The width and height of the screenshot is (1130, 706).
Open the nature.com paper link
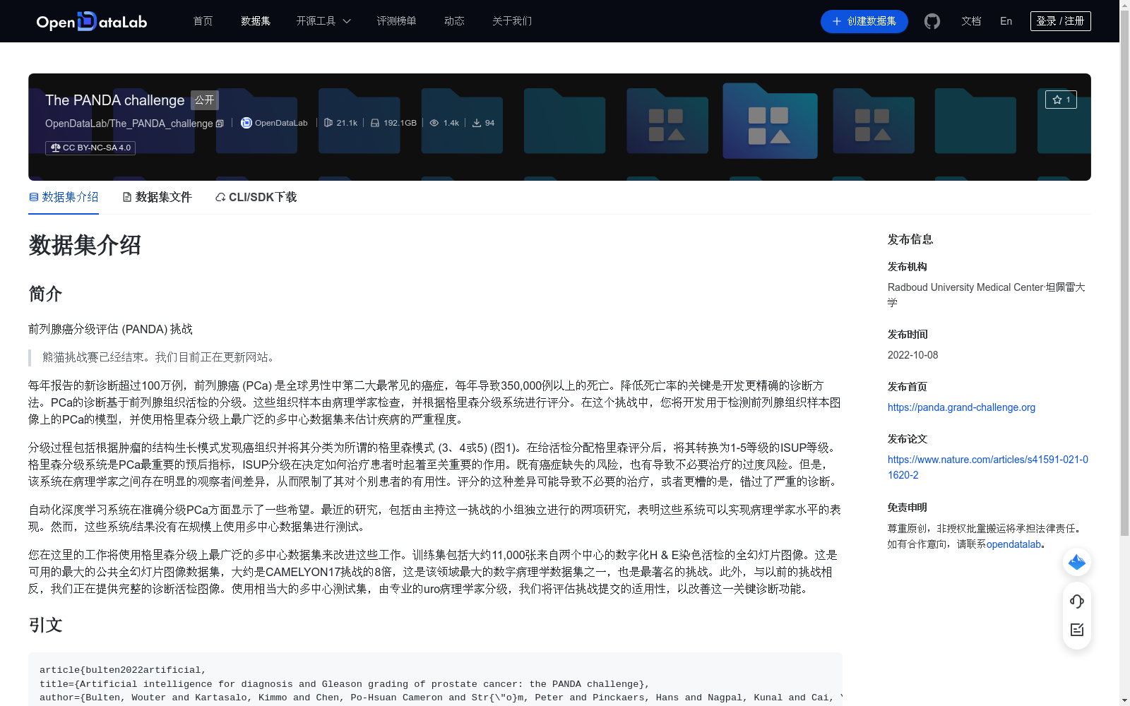(988, 467)
